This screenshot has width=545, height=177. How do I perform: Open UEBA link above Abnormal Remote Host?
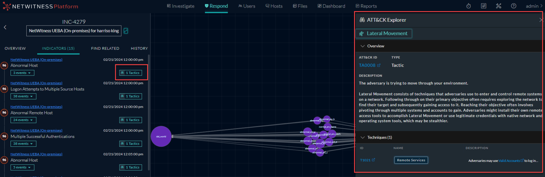click(37, 107)
